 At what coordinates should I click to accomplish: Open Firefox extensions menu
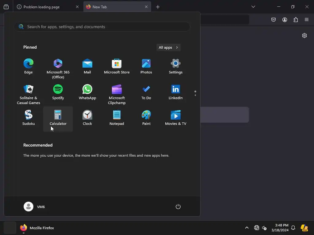296,20
